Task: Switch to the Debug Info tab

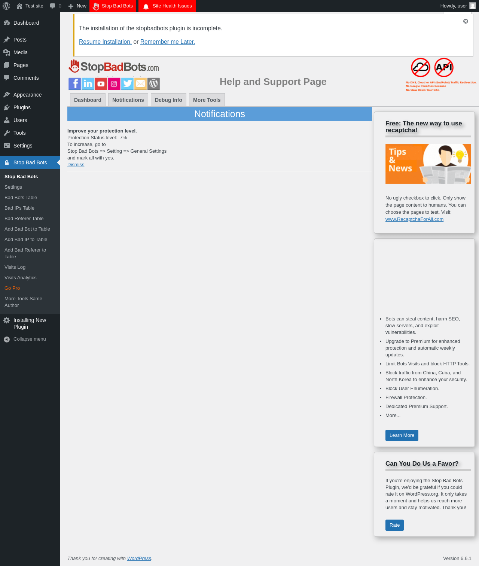Action: click(168, 100)
